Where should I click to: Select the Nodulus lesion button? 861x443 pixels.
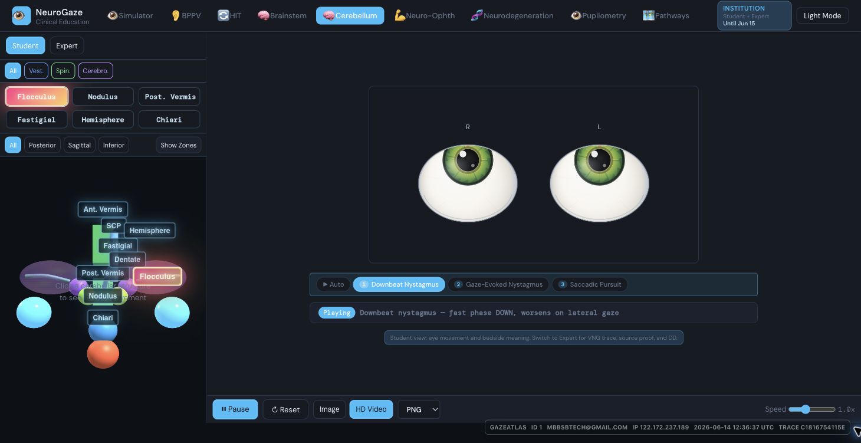103,97
